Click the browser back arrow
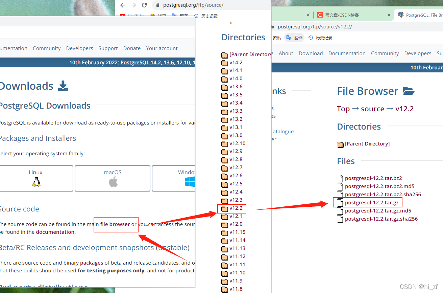 coord(123,5)
